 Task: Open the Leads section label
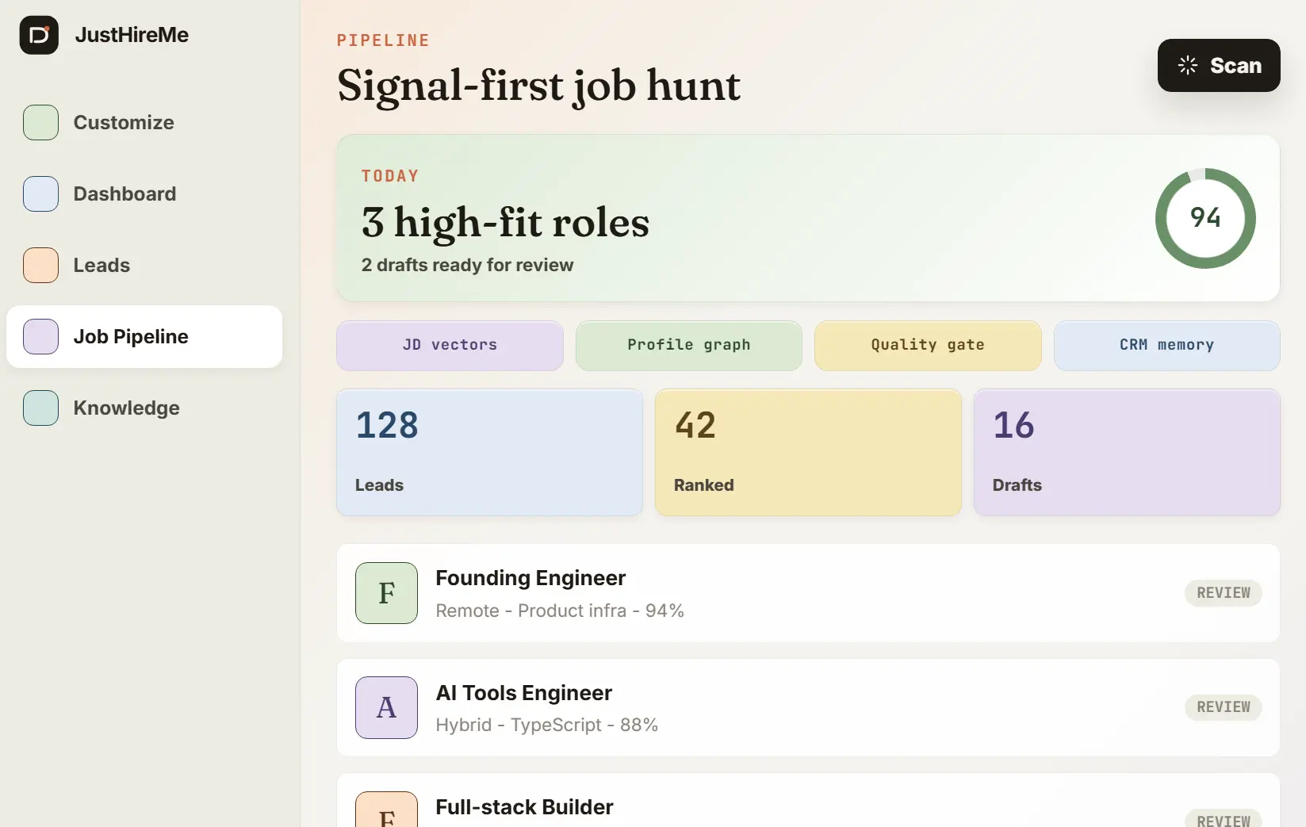click(101, 265)
